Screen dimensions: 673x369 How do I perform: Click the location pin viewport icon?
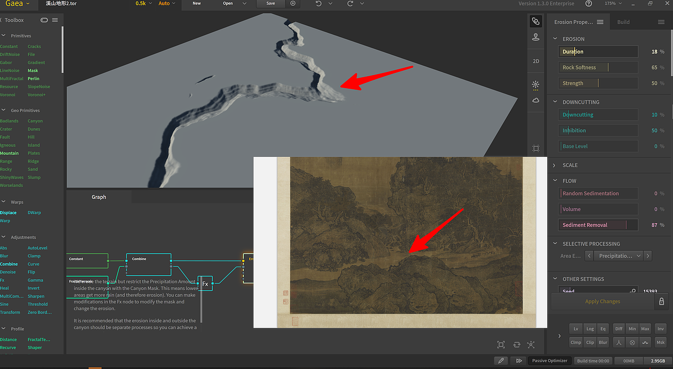coord(536,37)
